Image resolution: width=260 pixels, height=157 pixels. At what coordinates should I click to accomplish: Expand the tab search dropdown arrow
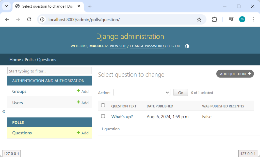tap(6, 6)
